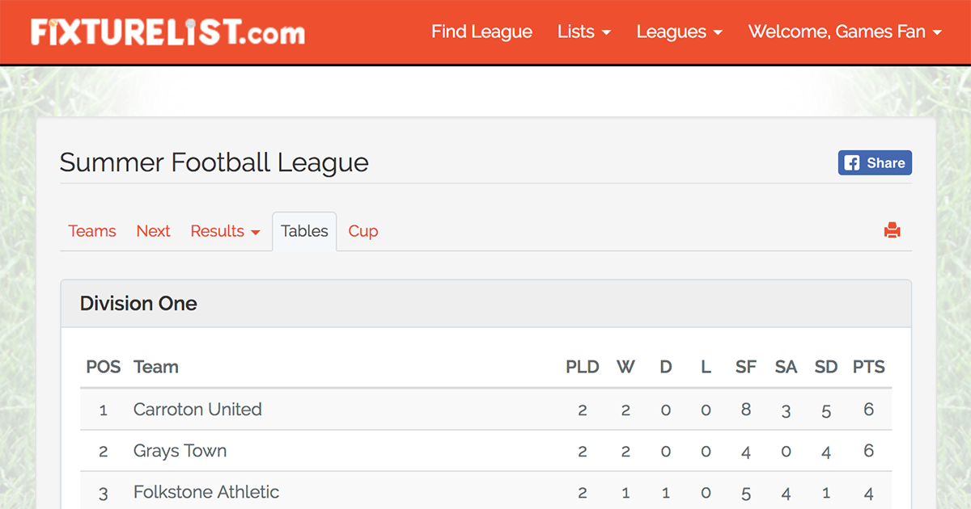Select the Tables tab
971x509 pixels.
303,231
